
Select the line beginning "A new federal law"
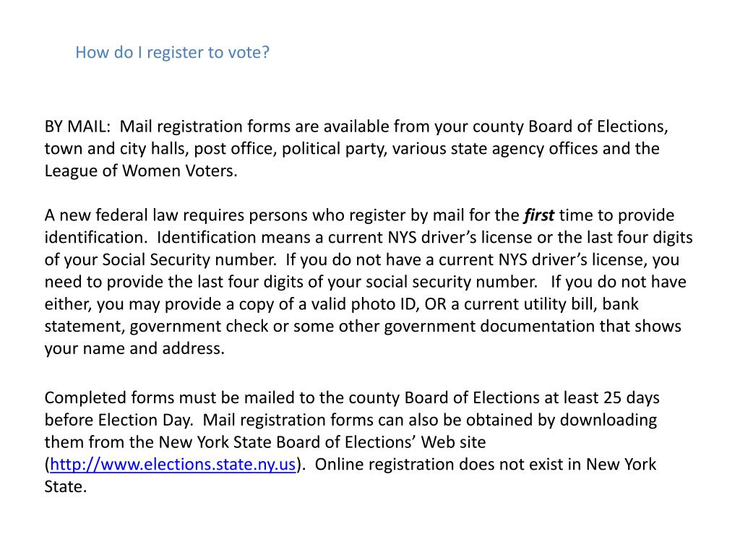point(282,215)
